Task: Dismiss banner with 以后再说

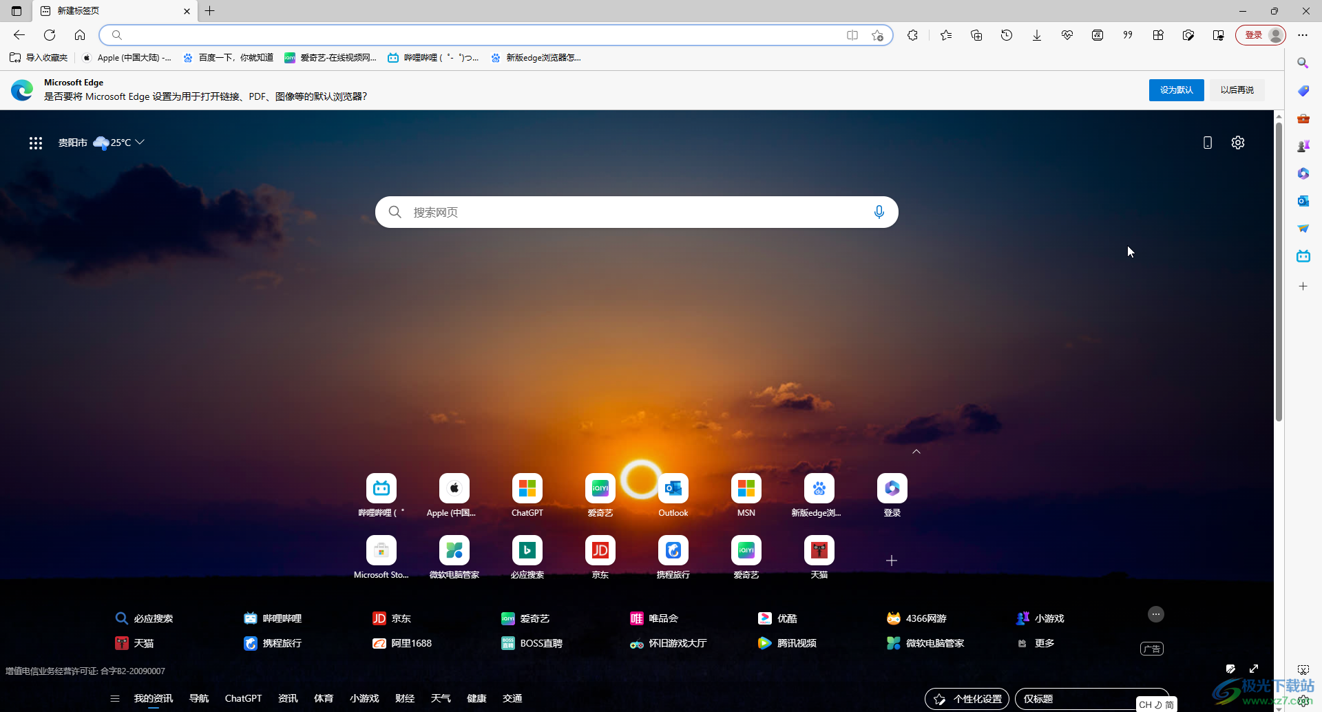Action: (1237, 90)
